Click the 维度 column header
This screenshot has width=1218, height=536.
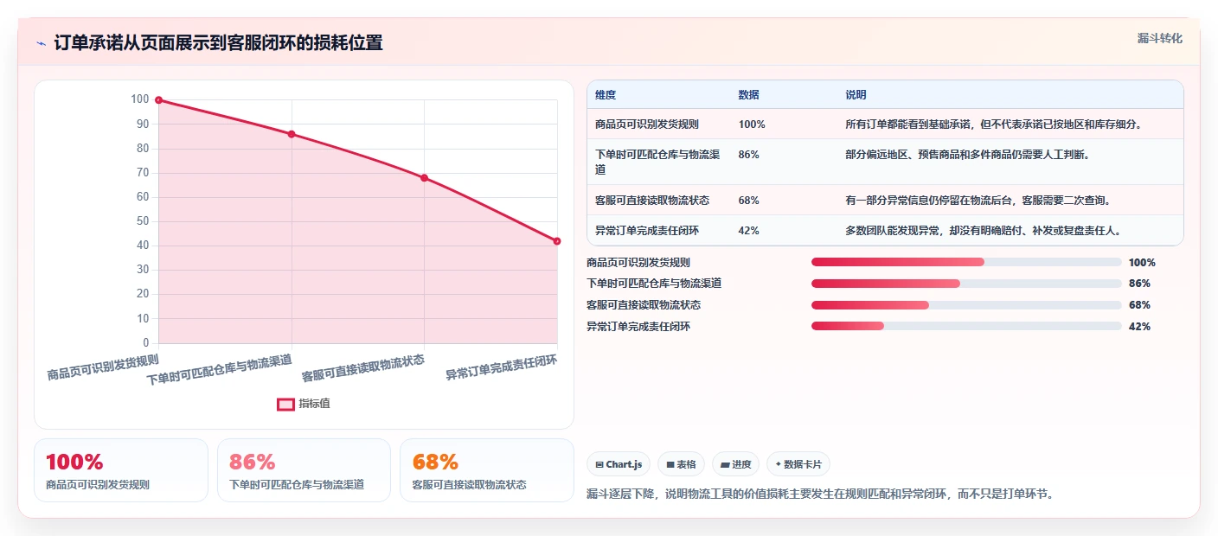coord(606,95)
